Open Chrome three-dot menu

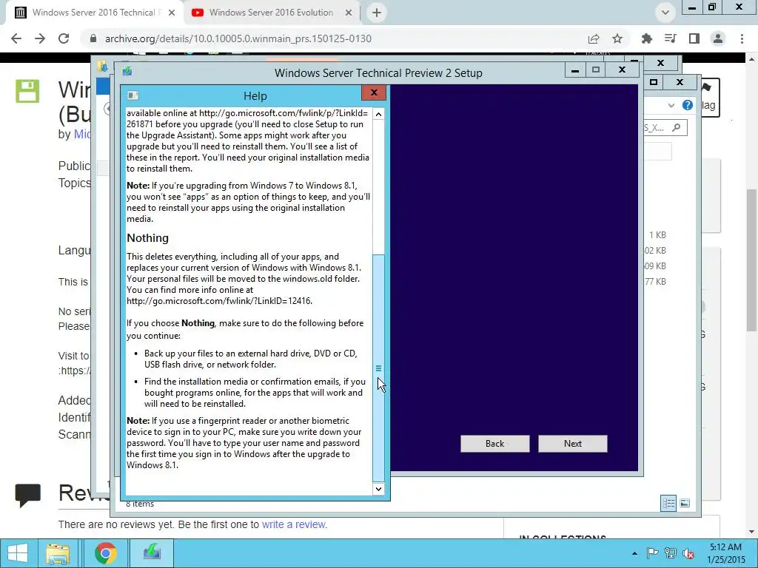pos(742,38)
